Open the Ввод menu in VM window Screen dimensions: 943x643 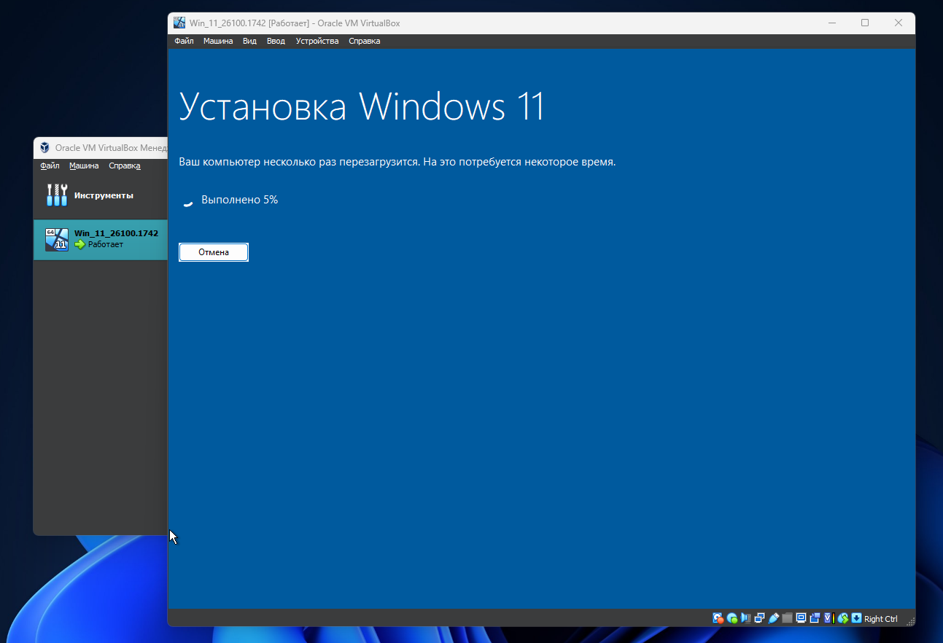point(276,41)
